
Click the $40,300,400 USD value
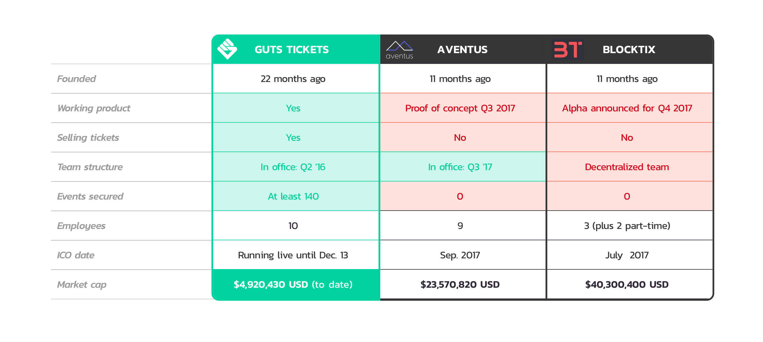click(627, 285)
